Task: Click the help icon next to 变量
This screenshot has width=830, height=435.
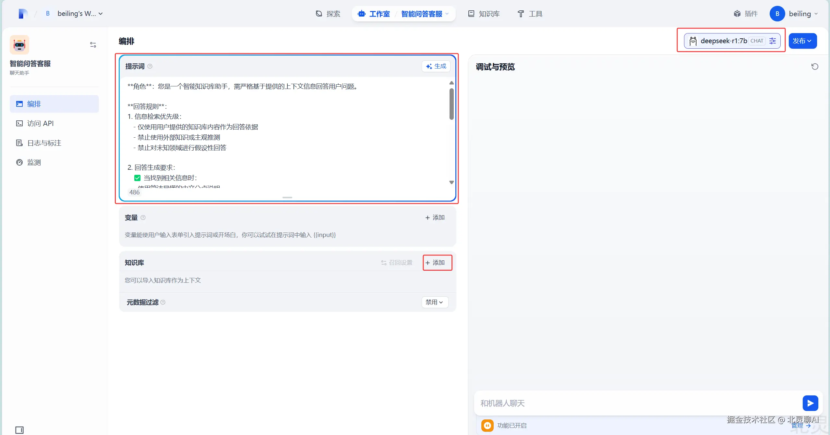Action: click(x=143, y=217)
